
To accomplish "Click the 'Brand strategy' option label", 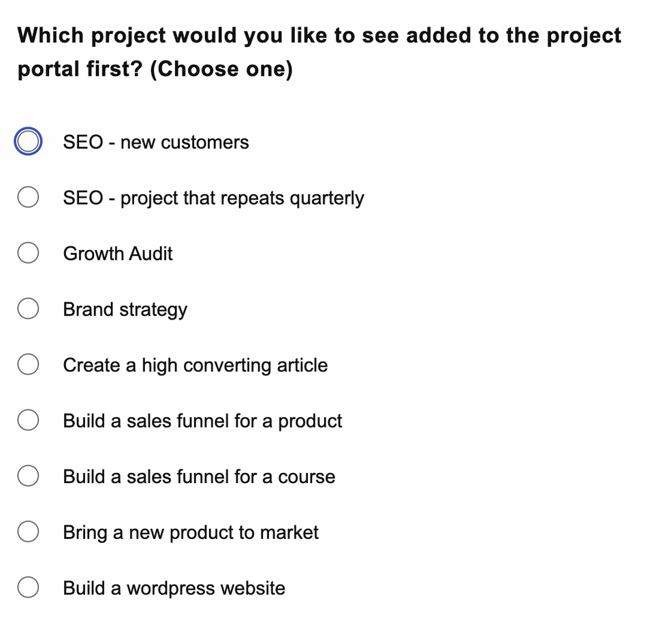I will [125, 310].
